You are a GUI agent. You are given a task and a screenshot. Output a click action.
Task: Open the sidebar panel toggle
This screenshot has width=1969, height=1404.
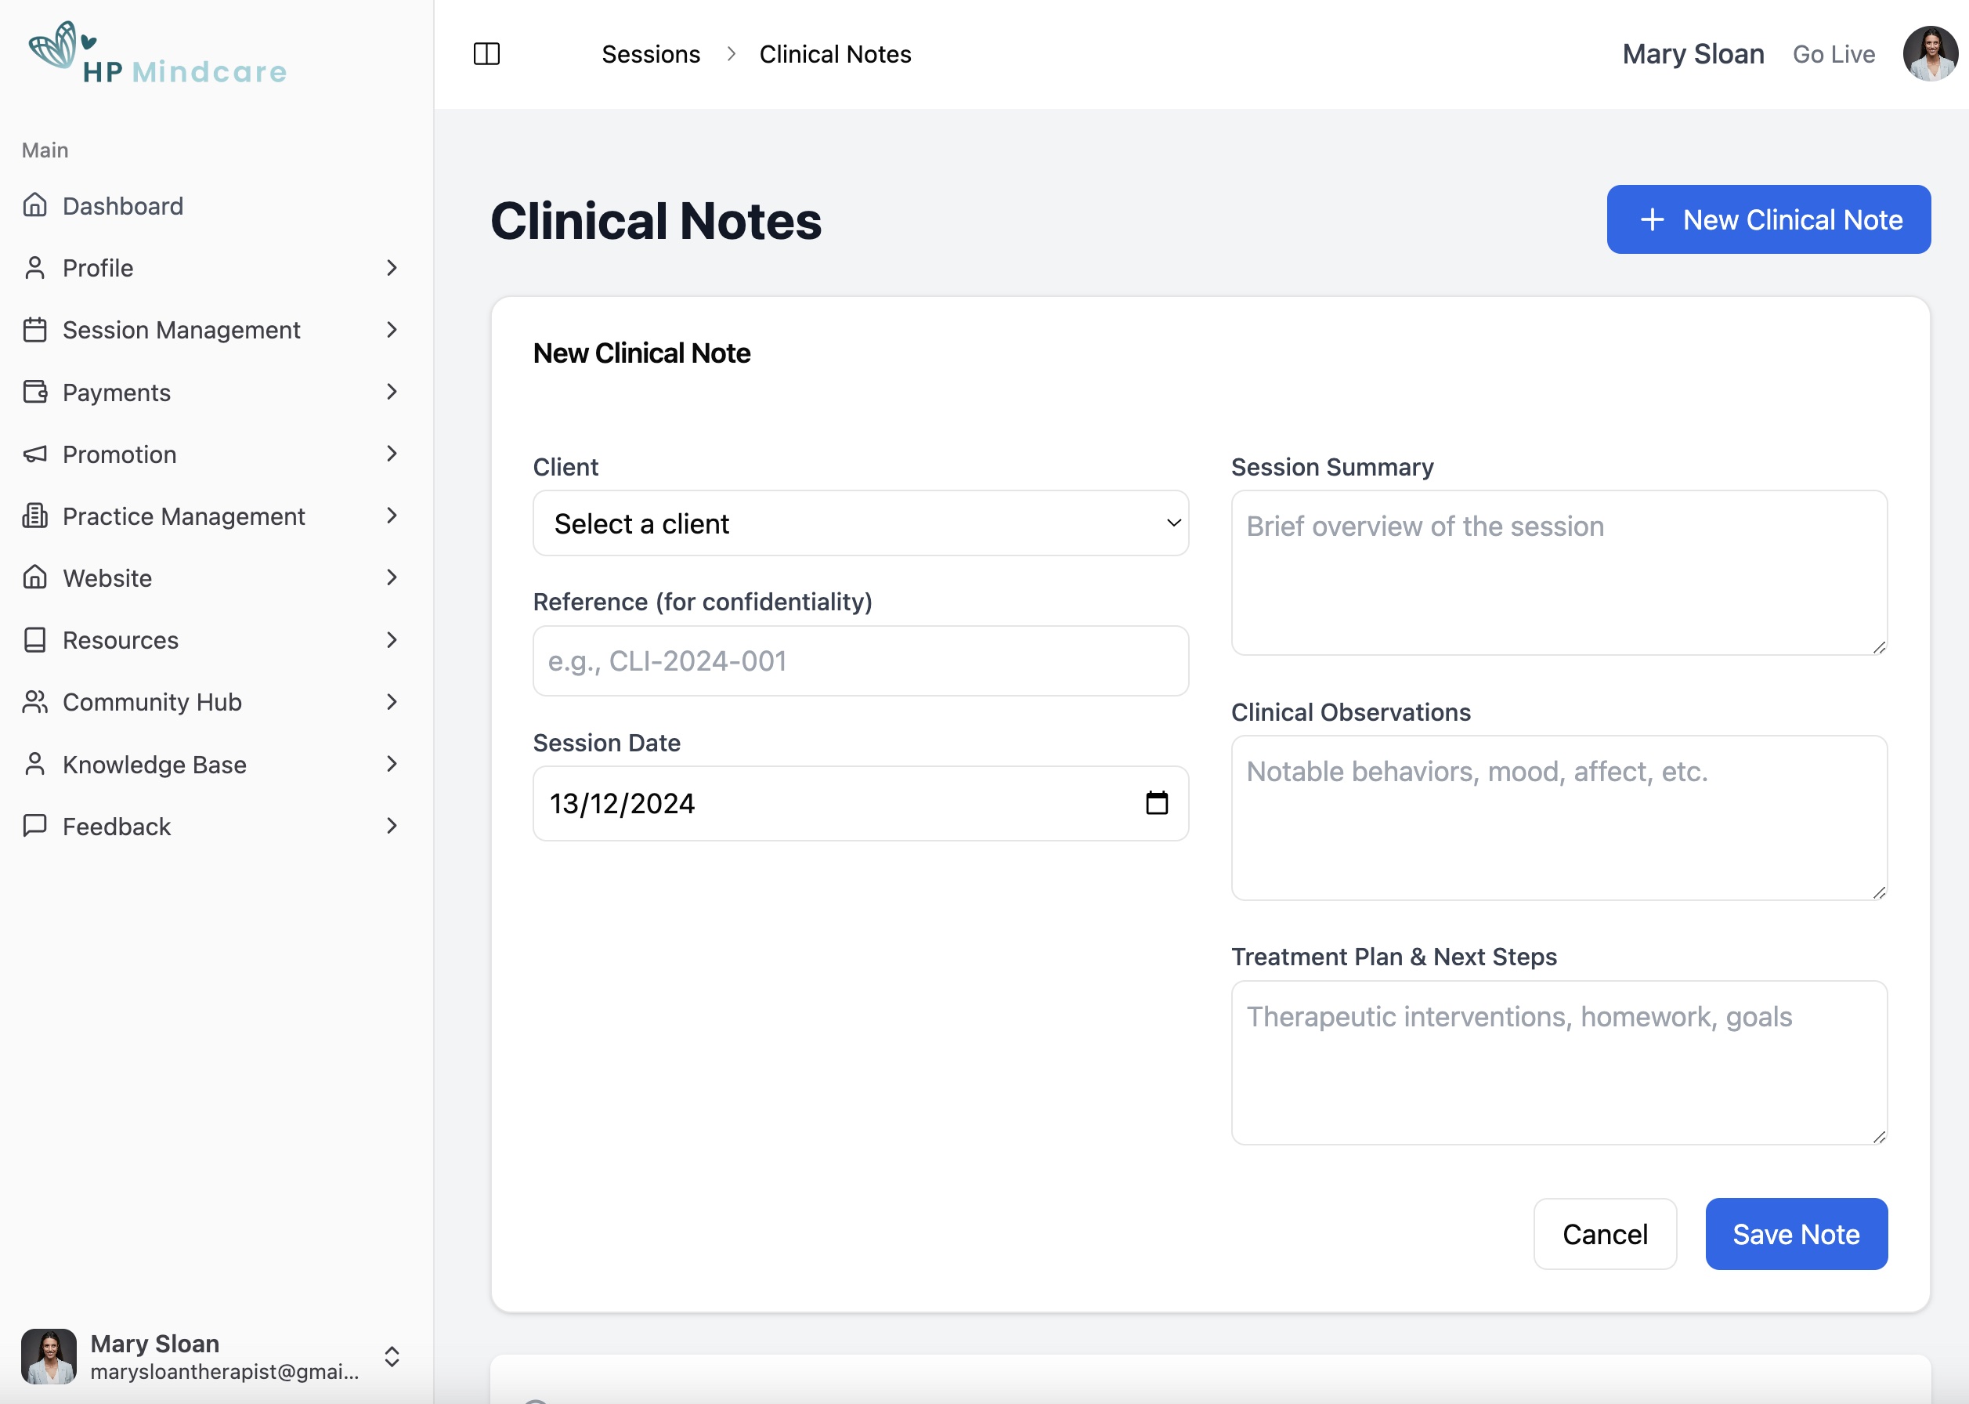tap(486, 53)
